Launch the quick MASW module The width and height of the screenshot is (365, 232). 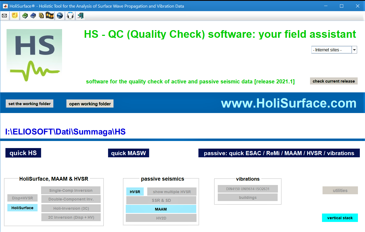(128, 153)
